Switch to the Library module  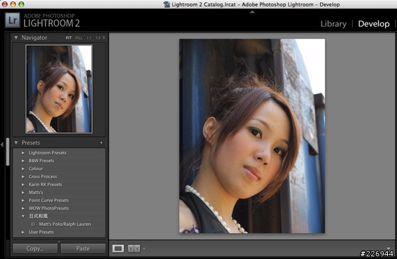tap(333, 24)
